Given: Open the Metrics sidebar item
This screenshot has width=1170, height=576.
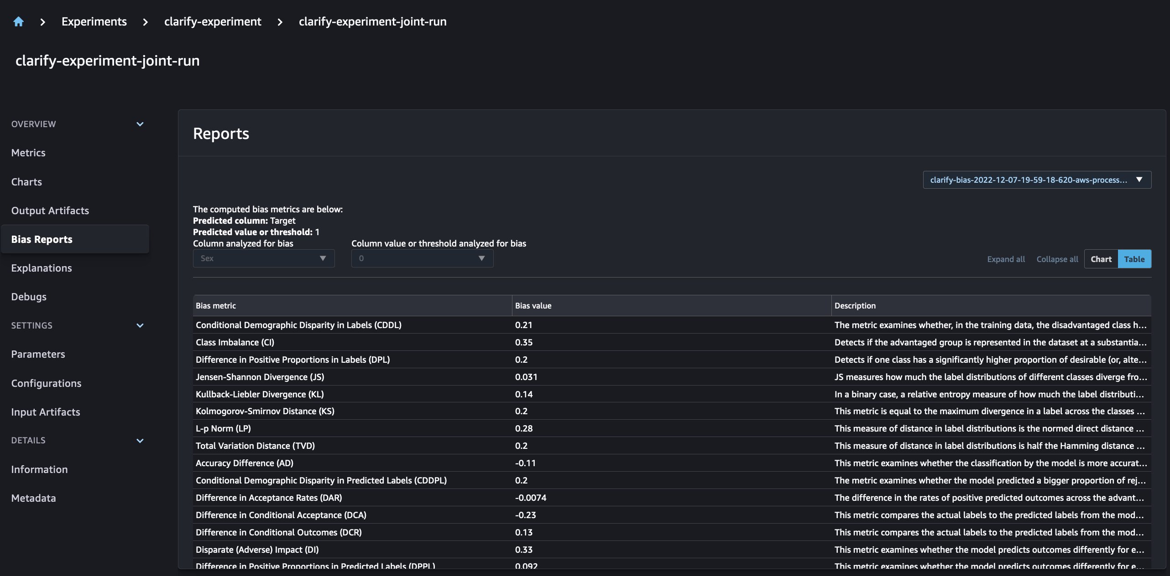Looking at the screenshot, I should click(28, 153).
